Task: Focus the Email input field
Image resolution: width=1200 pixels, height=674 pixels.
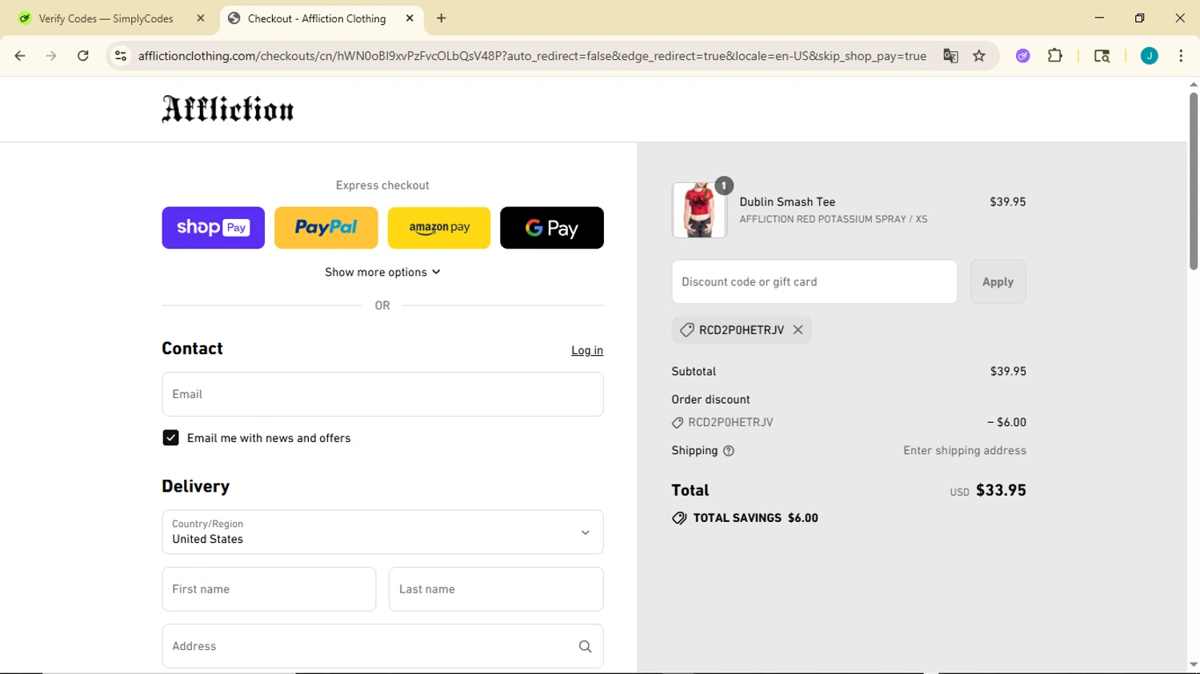Action: click(x=382, y=394)
